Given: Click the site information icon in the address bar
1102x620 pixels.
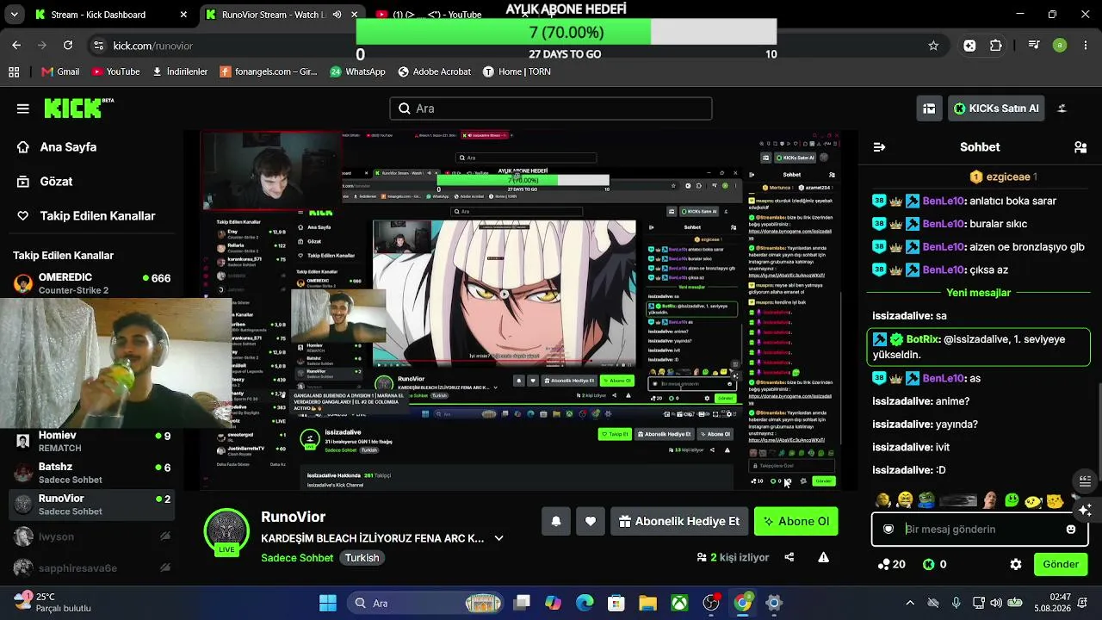Looking at the screenshot, I should coord(98,46).
